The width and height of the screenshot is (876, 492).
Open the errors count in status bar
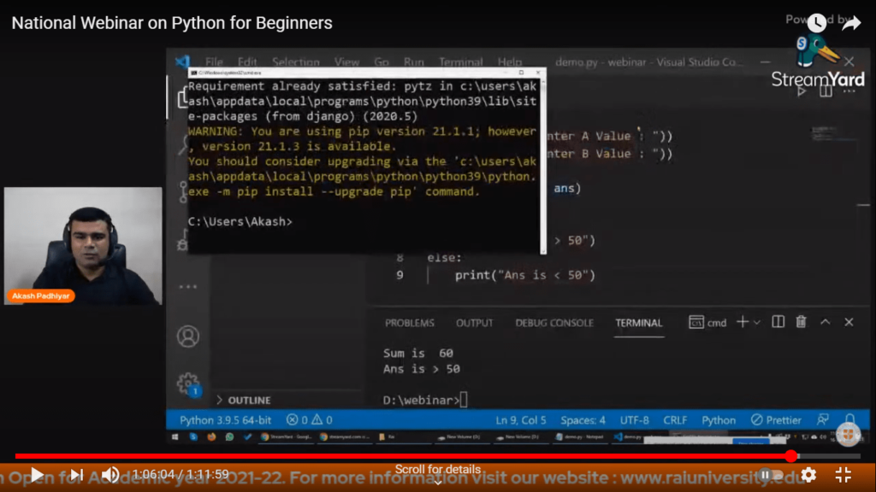click(297, 420)
